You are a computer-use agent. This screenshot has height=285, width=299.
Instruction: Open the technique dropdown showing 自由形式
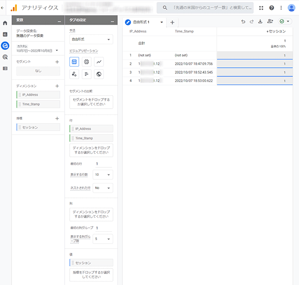click(x=91, y=39)
